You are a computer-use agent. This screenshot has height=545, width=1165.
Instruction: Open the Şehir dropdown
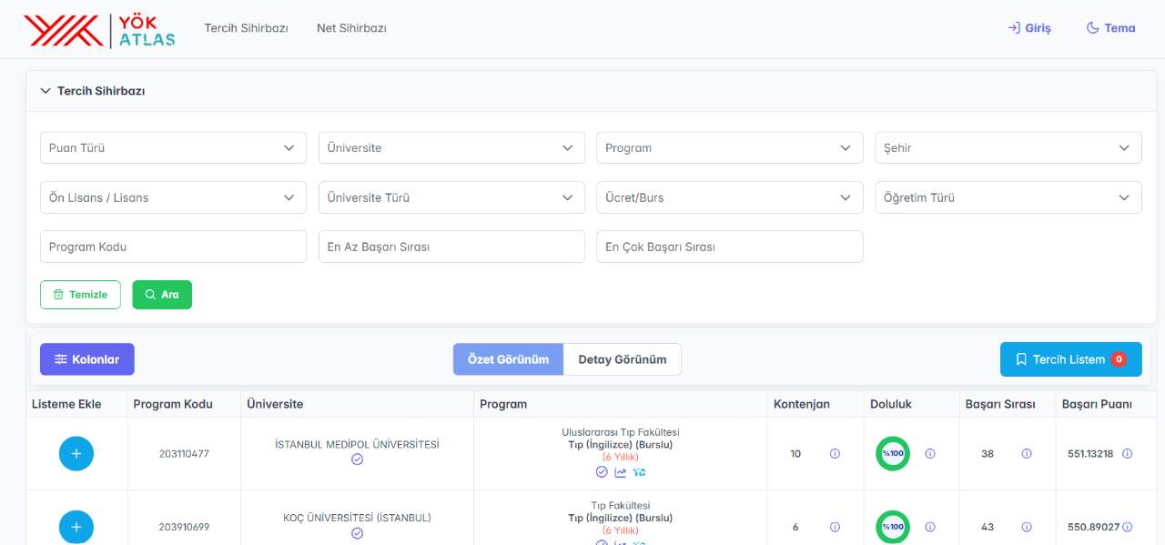(1008, 147)
